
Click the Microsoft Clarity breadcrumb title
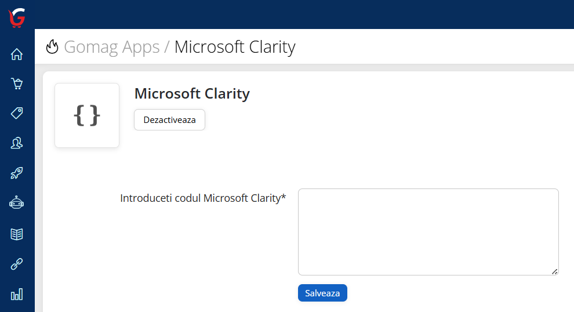tap(235, 47)
